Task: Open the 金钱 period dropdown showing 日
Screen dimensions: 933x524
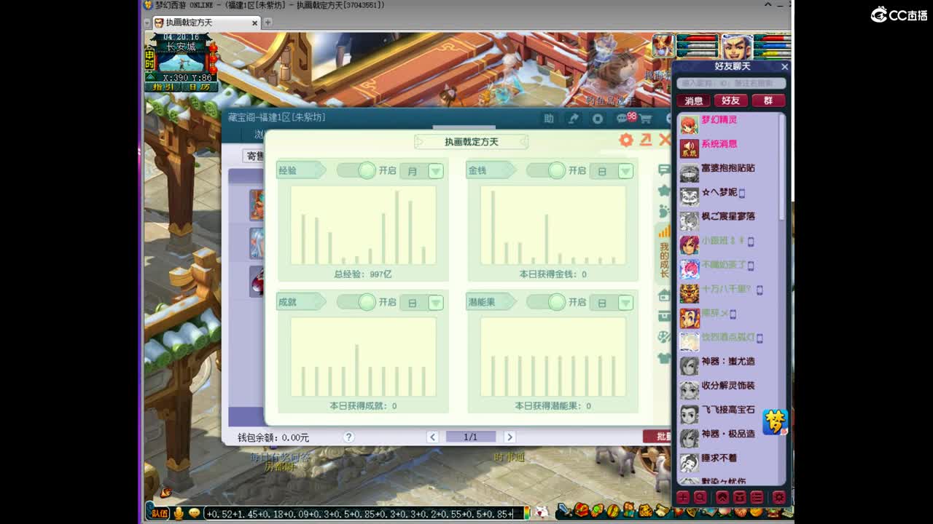Action: pos(611,171)
